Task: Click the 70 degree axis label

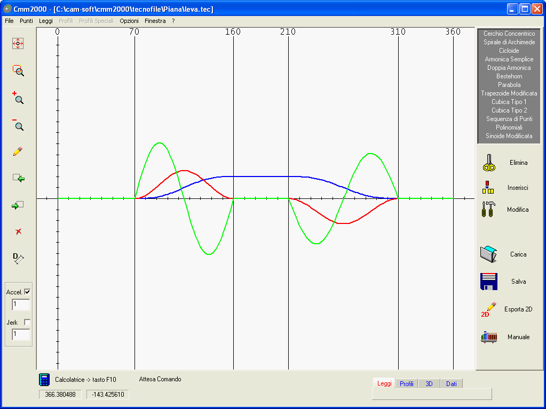Action: click(134, 32)
